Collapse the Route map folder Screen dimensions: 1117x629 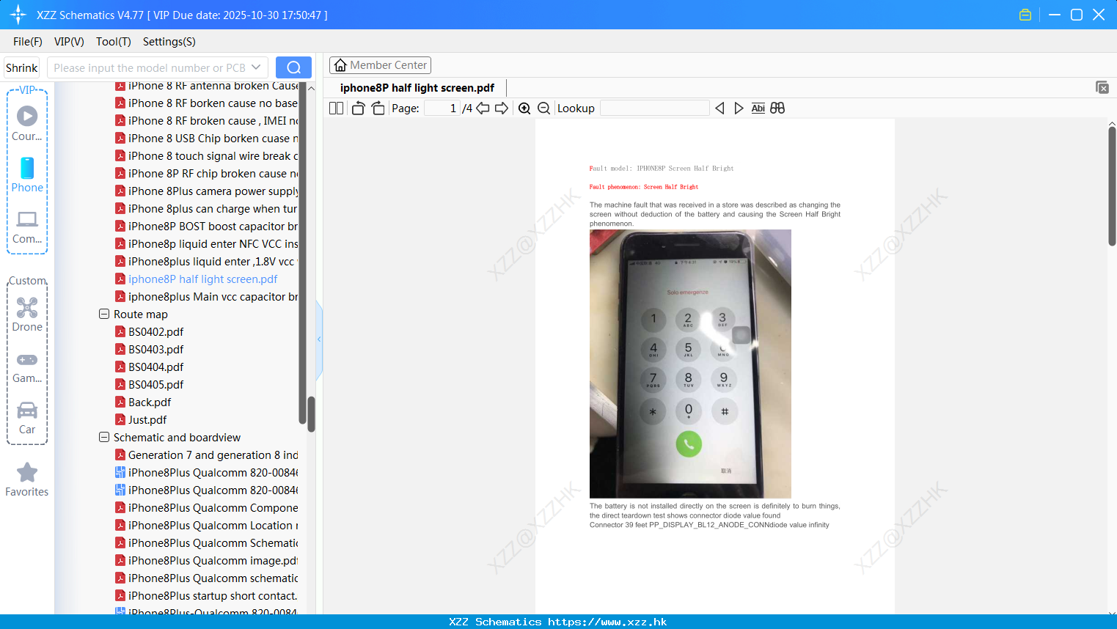pos(104,314)
